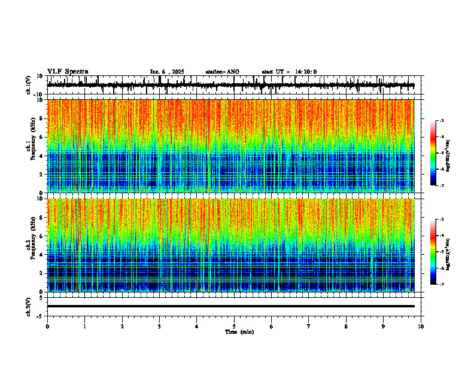The image size is (474, 366).
Task: Click the 1 tick on the Time axis
Action: point(84,327)
